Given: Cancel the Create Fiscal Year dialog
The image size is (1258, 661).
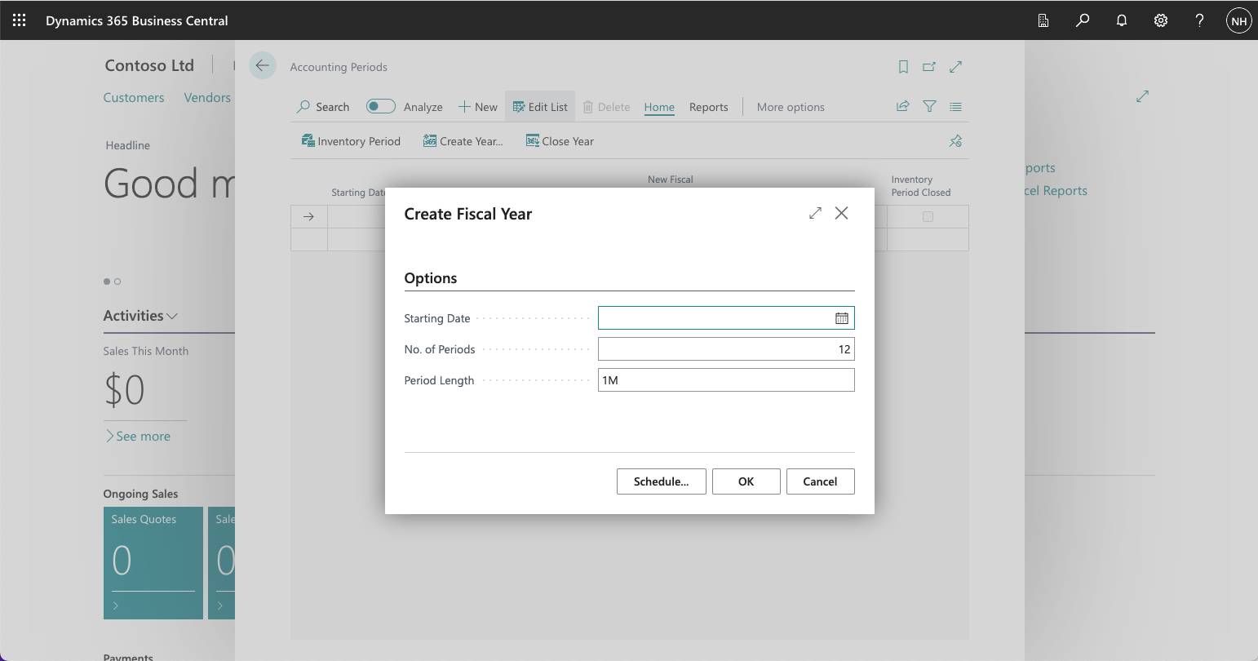Looking at the screenshot, I should coord(820,481).
